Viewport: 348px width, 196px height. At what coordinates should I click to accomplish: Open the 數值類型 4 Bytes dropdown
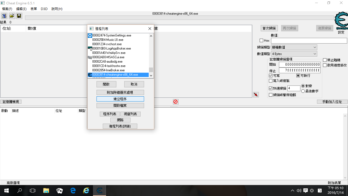click(x=294, y=54)
